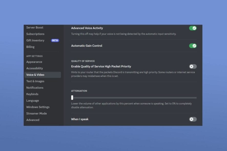Click the Attenuation slider handle

click(x=72, y=98)
